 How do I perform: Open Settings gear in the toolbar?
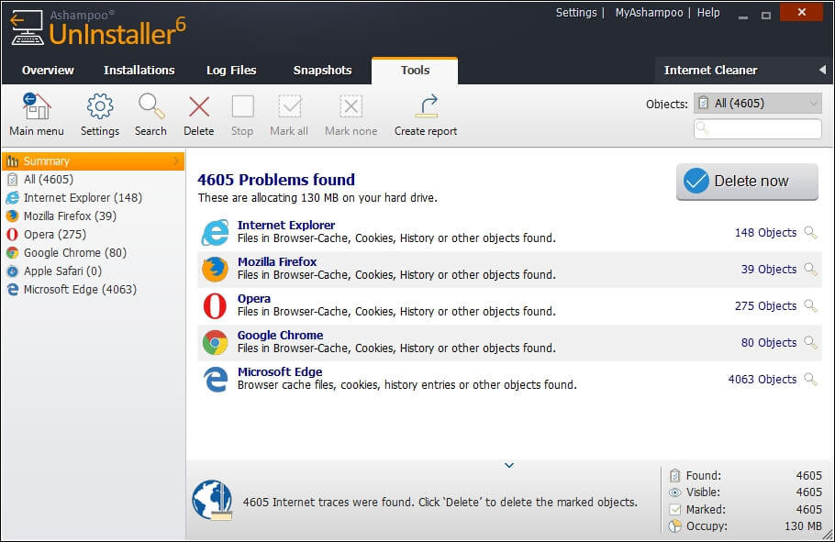100,107
